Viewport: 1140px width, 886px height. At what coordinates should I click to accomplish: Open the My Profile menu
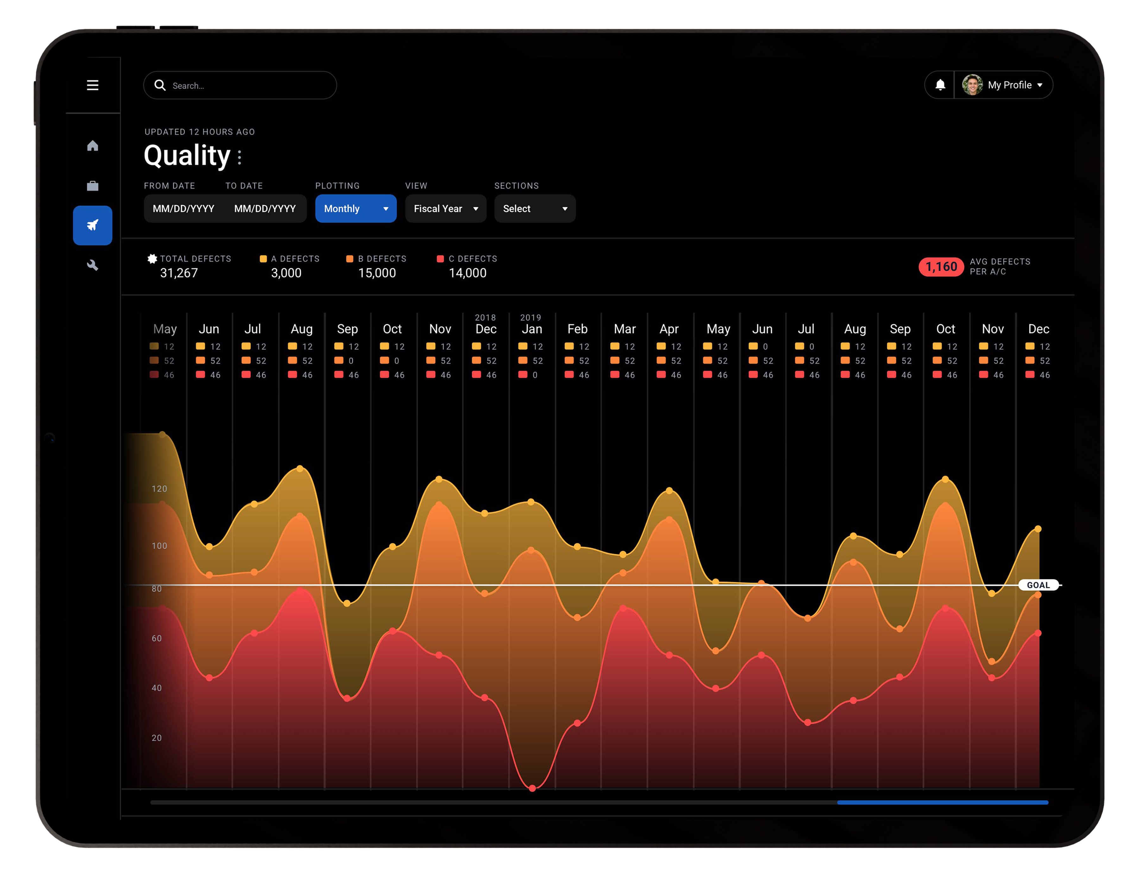(x=1003, y=85)
